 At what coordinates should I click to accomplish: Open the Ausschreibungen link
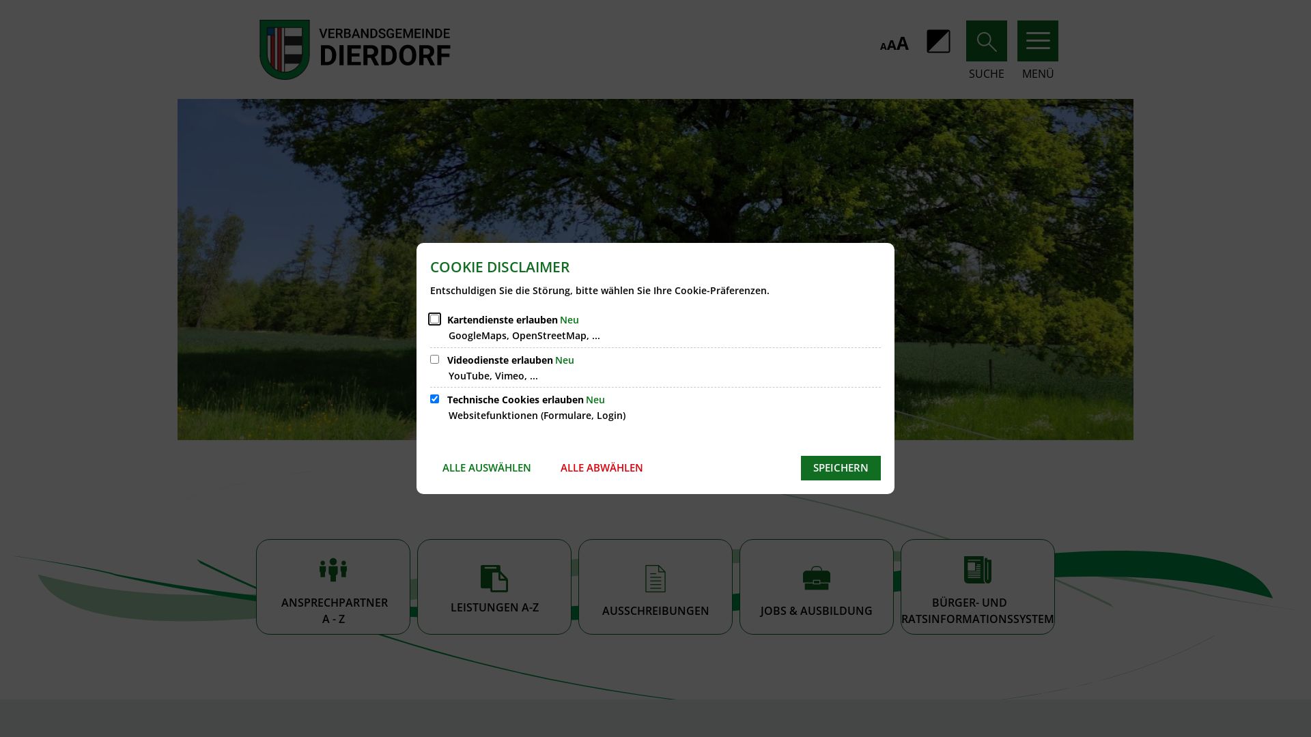[655, 587]
